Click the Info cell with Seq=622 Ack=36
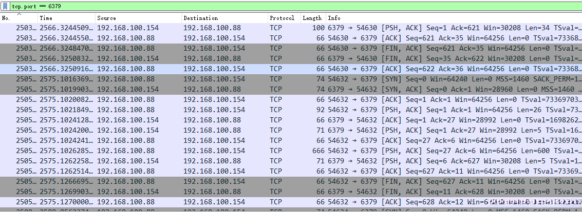The height and width of the screenshot is (212, 582). pos(455,69)
